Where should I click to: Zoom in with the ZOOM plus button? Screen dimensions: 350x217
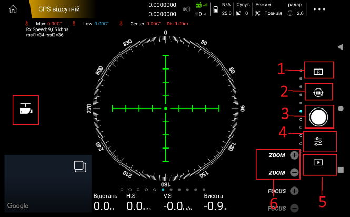294,155
